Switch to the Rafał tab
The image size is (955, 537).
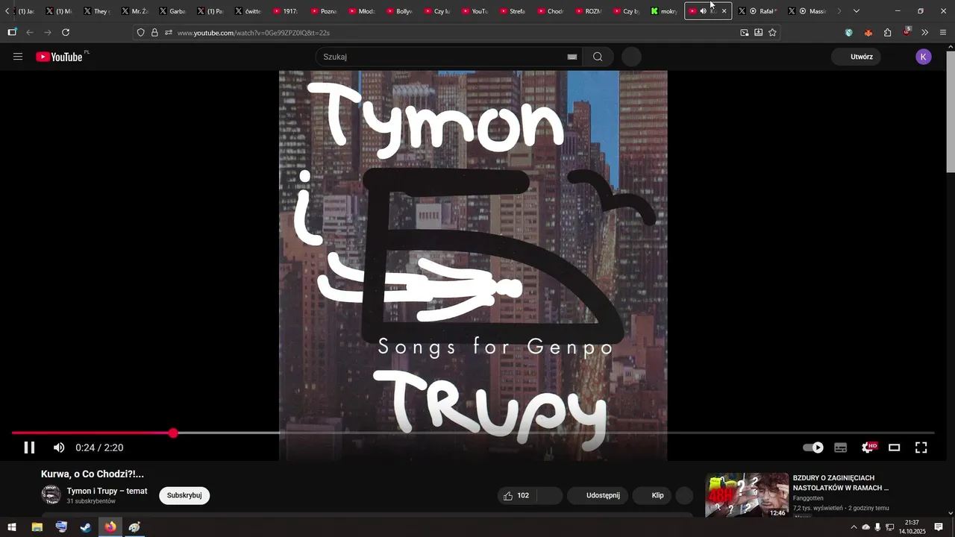(758, 11)
